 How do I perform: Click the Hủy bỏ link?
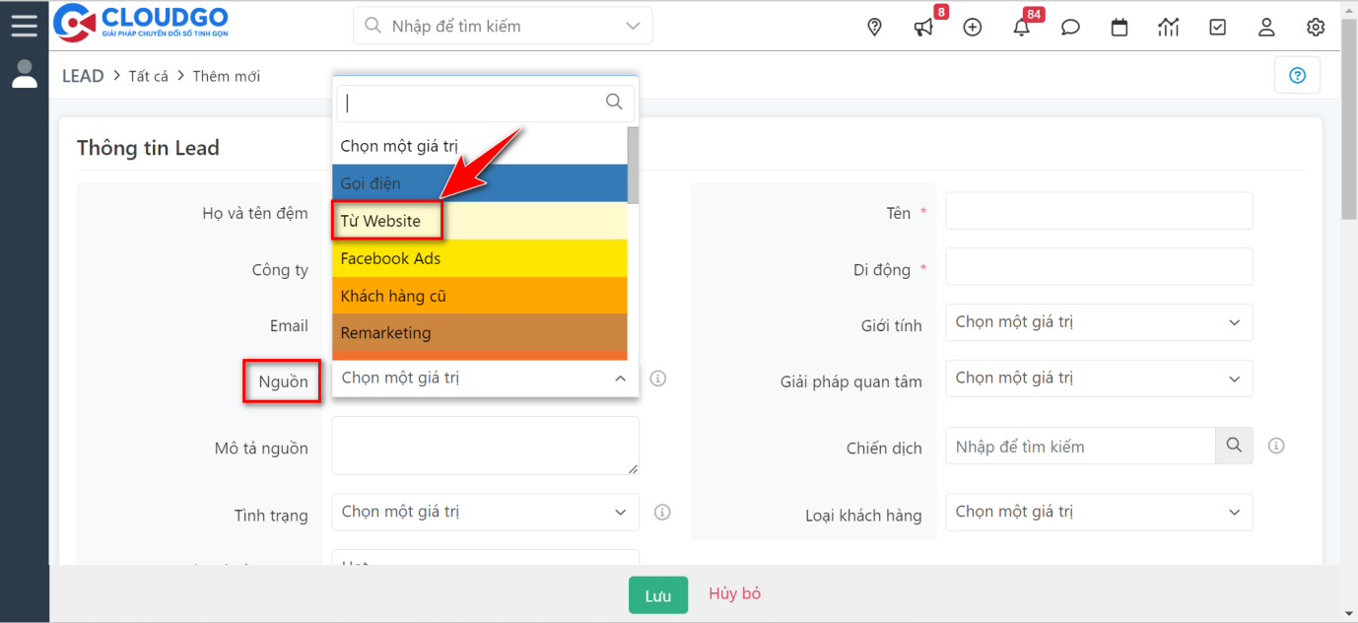pos(734,593)
